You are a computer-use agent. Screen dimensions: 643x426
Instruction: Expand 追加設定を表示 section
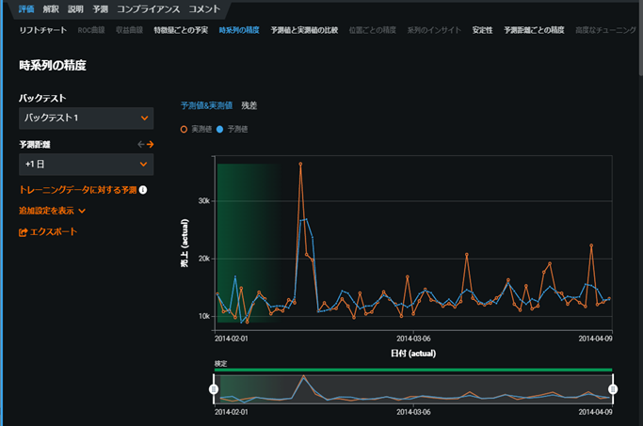(x=52, y=211)
